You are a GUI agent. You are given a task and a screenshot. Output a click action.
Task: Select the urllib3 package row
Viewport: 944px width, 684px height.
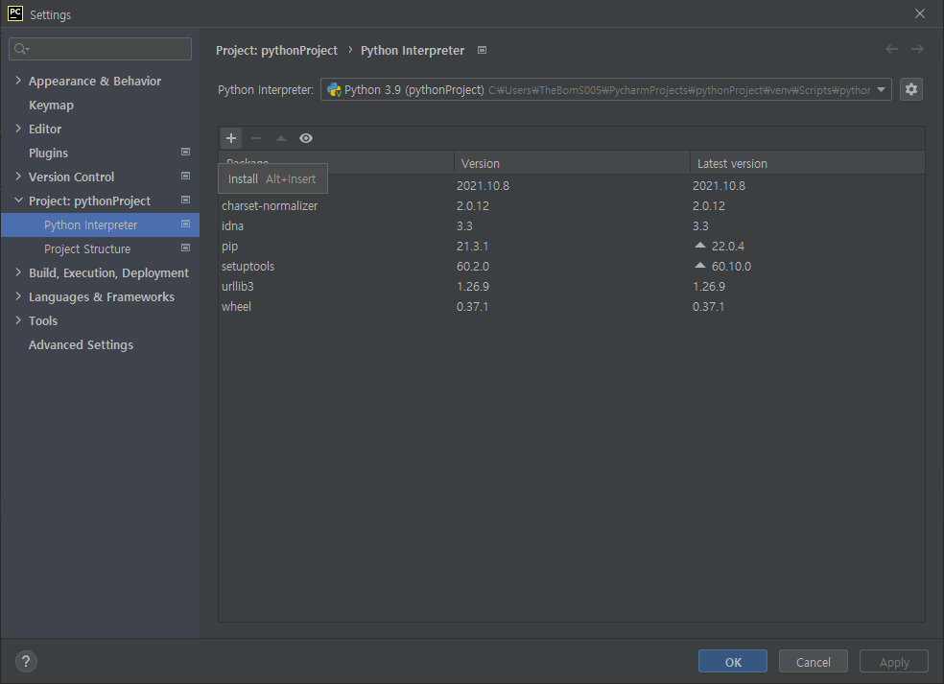572,287
